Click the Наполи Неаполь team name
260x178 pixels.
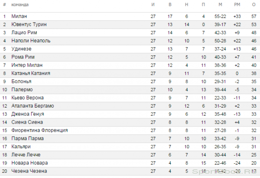31,41
